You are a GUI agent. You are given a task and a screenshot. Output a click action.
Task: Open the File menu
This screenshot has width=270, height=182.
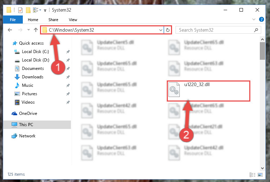[x=13, y=20]
